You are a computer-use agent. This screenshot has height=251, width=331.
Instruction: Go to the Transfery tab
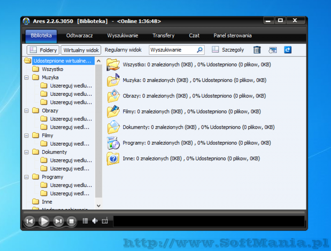click(163, 36)
